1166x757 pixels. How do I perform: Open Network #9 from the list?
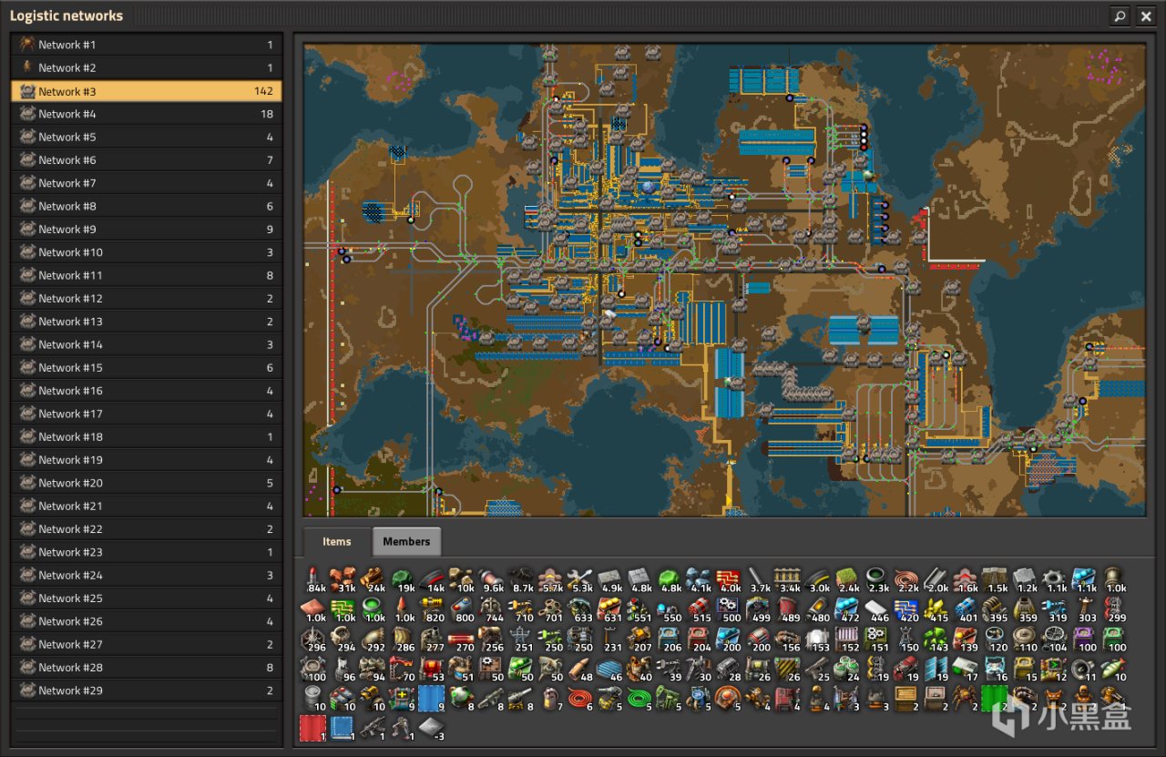pos(147,229)
